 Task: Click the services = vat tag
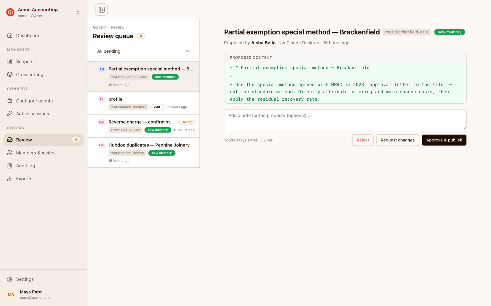125,130
